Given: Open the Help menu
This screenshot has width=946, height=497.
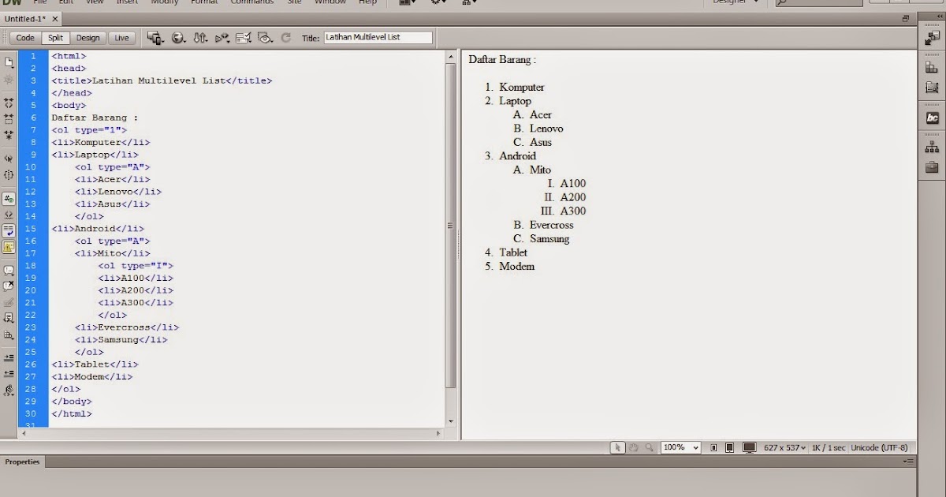Looking at the screenshot, I should pos(367,2).
